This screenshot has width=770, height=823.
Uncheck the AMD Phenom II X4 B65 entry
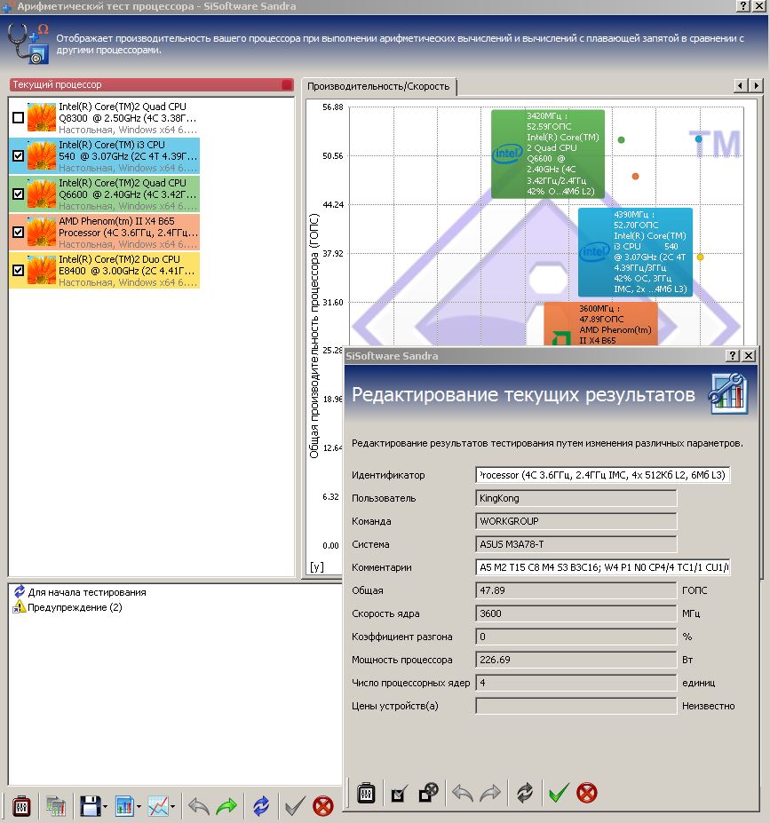point(19,232)
